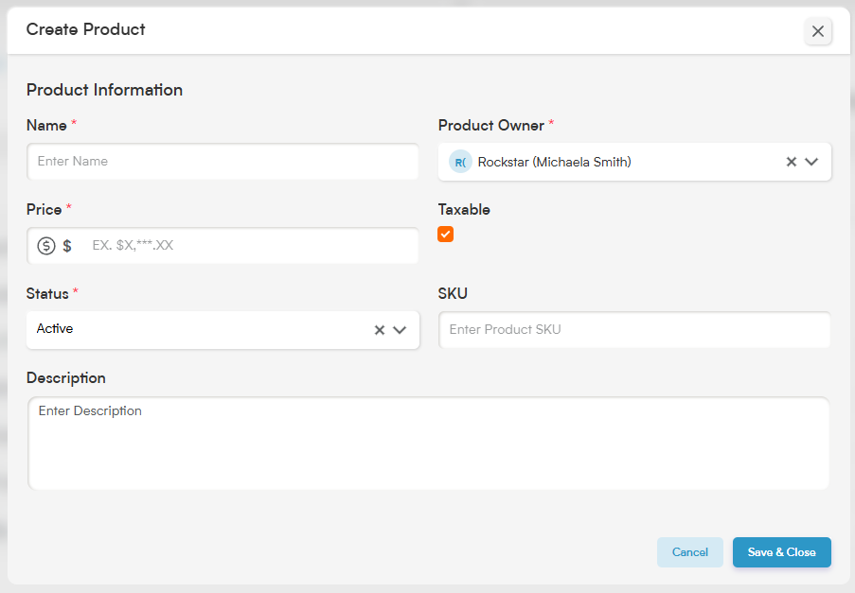Image resolution: width=855 pixels, height=593 pixels.
Task: Clear the Active status selection
Action: point(380,330)
